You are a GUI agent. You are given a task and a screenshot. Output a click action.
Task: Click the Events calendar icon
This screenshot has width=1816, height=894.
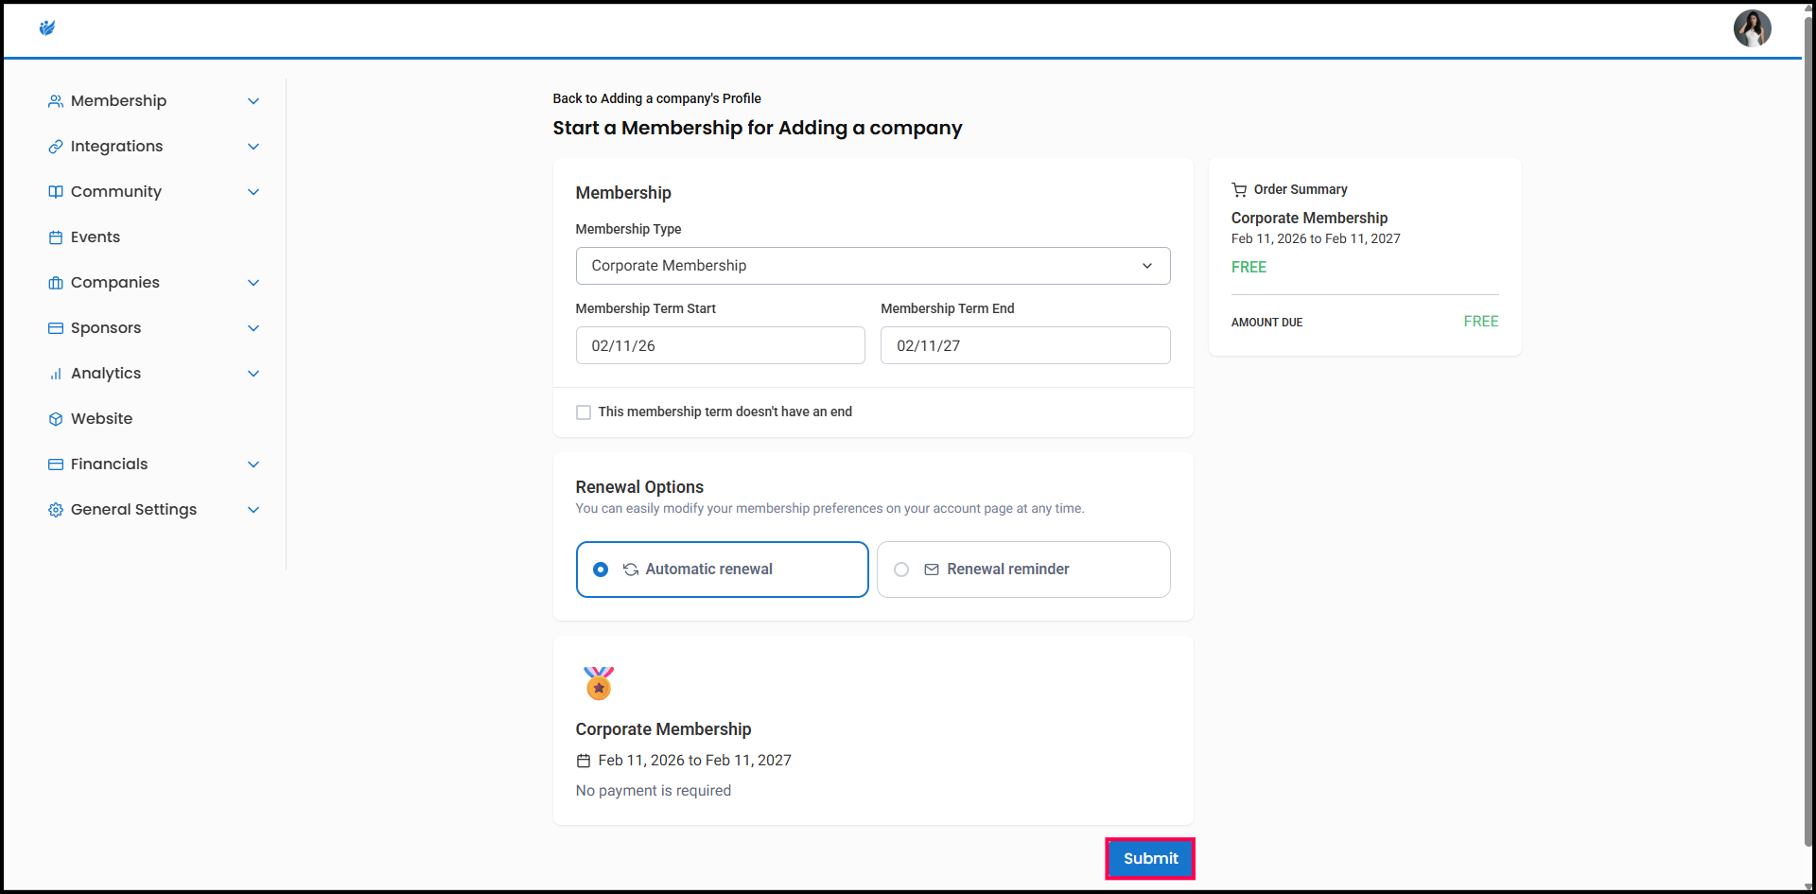(56, 237)
